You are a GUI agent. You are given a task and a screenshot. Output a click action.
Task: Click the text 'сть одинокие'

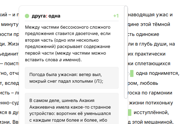[143, 34]
